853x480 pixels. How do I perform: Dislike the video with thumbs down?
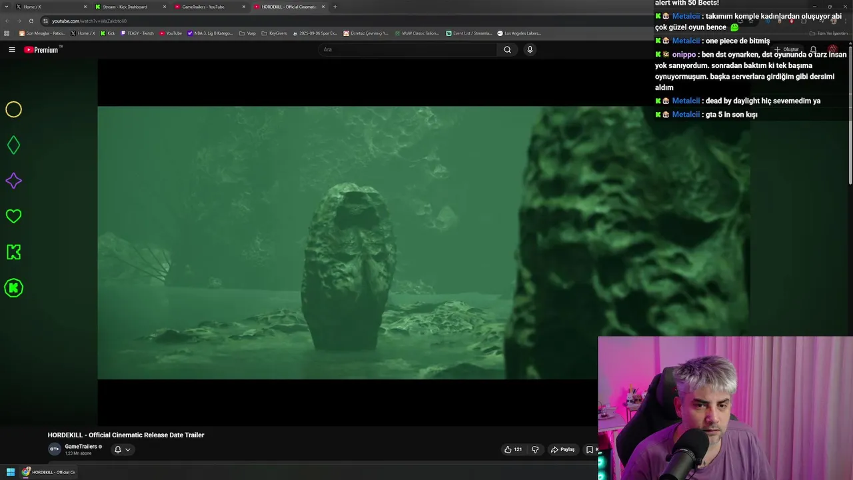point(535,449)
